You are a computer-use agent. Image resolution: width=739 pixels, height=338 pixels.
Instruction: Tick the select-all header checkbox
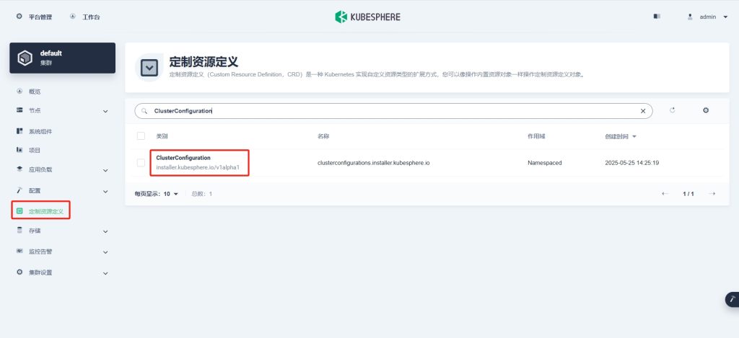point(141,136)
